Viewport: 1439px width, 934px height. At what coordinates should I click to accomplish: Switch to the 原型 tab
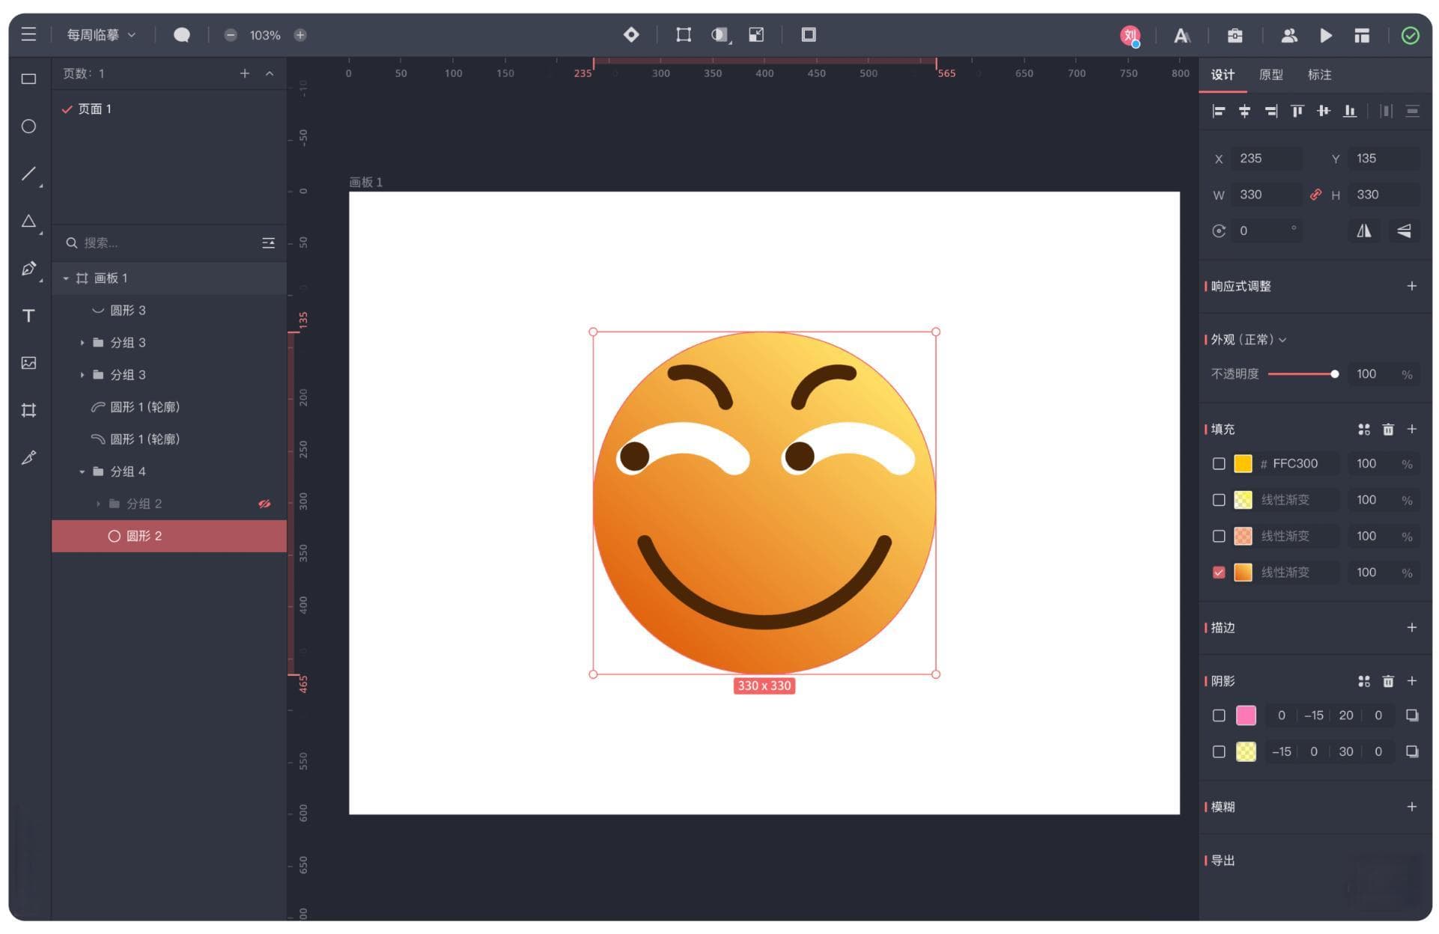click(1271, 75)
